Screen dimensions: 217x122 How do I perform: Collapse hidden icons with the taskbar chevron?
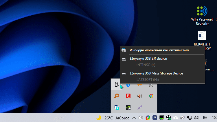click(134, 118)
